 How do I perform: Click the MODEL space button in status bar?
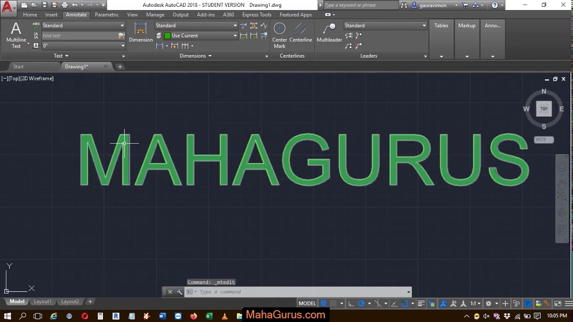click(307, 304)
